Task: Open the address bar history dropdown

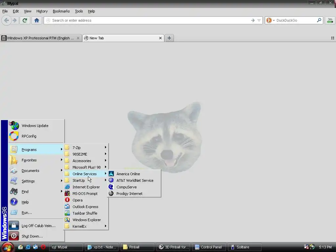Action: tap(259, 20)
